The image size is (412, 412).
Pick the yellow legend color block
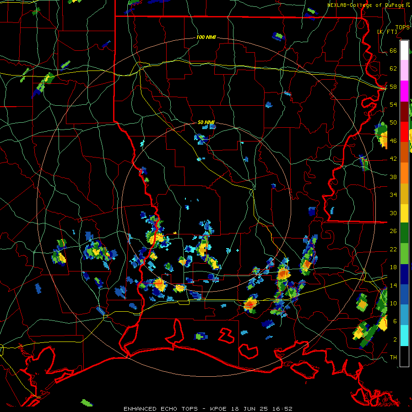click(x=404, y=213)
